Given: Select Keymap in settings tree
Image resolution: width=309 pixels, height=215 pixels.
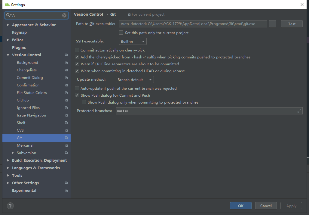Looking at the screenshot, I should click(19, 33).
